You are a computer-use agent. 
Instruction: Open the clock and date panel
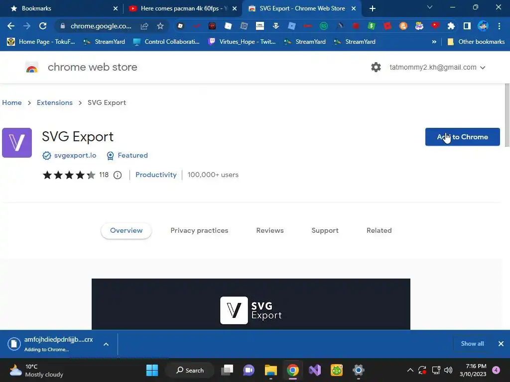[x=473, y=370]
